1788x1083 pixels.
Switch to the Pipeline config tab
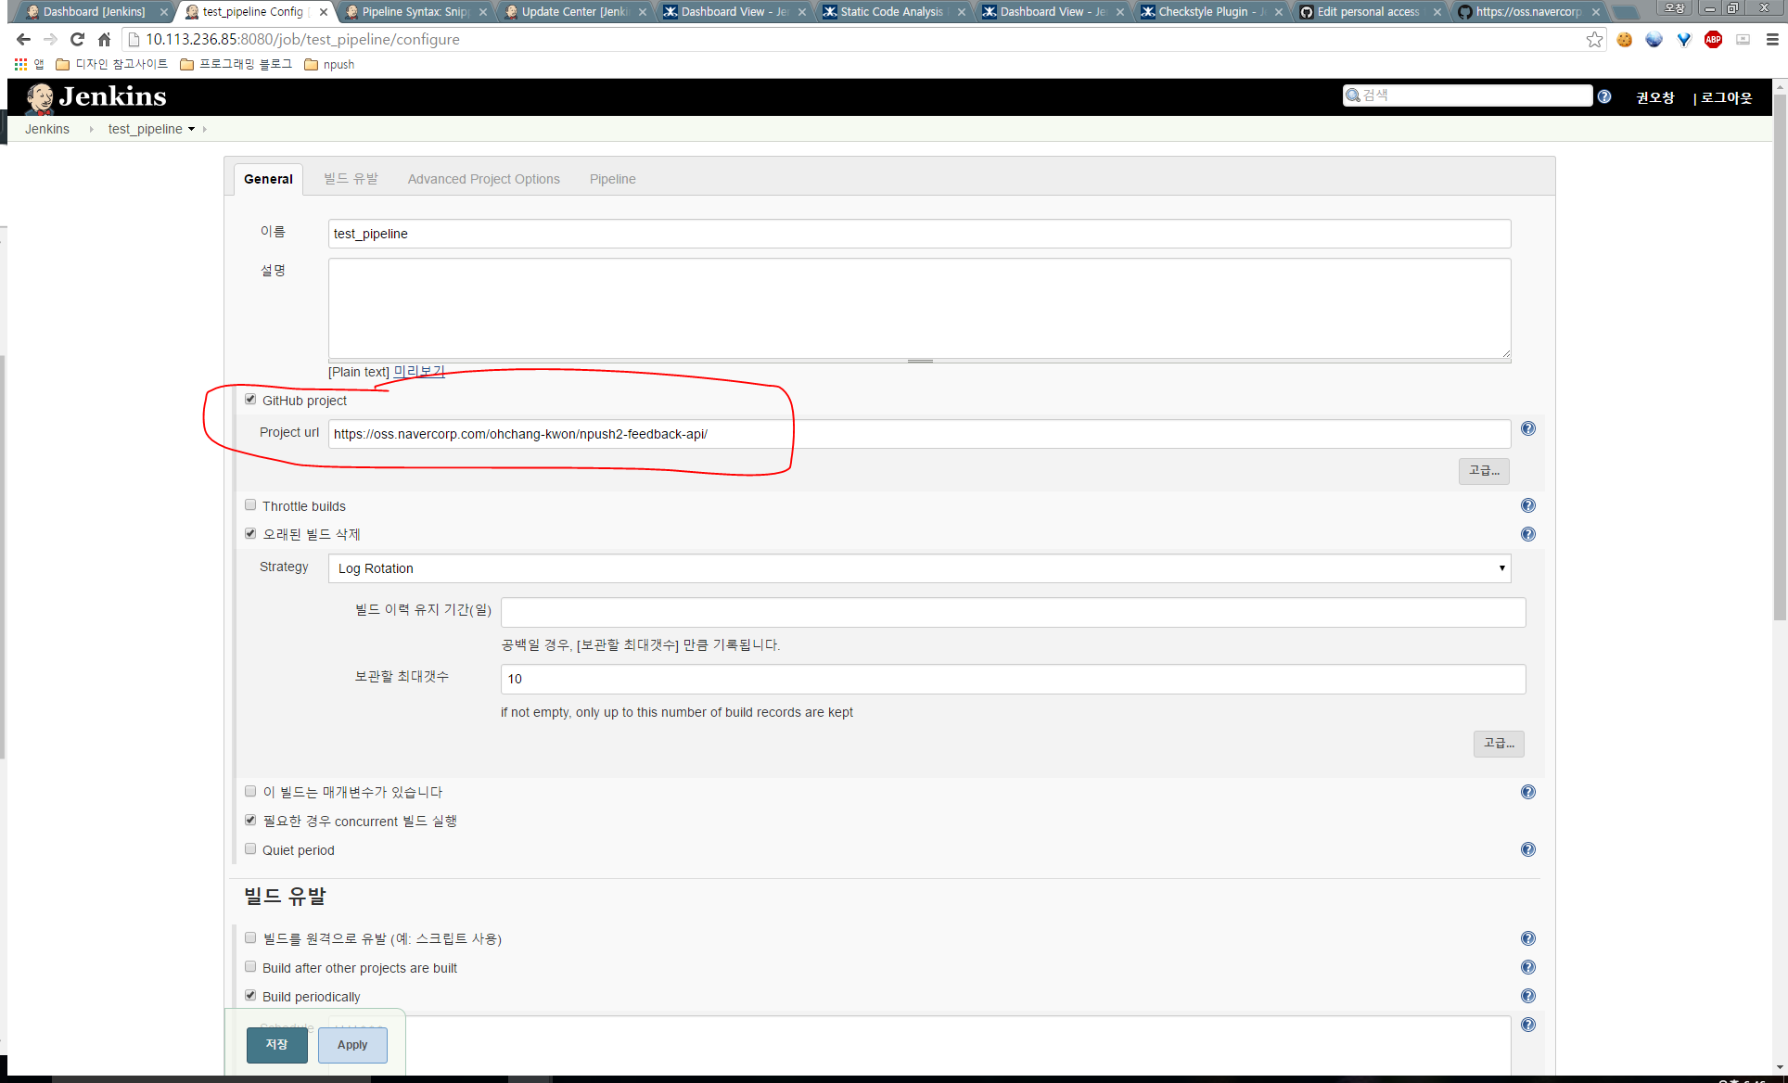[x=612, y=179]
